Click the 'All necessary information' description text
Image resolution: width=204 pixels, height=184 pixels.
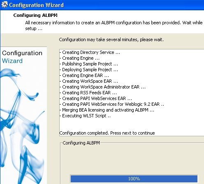pyautogui.click(x=114, y=26)
